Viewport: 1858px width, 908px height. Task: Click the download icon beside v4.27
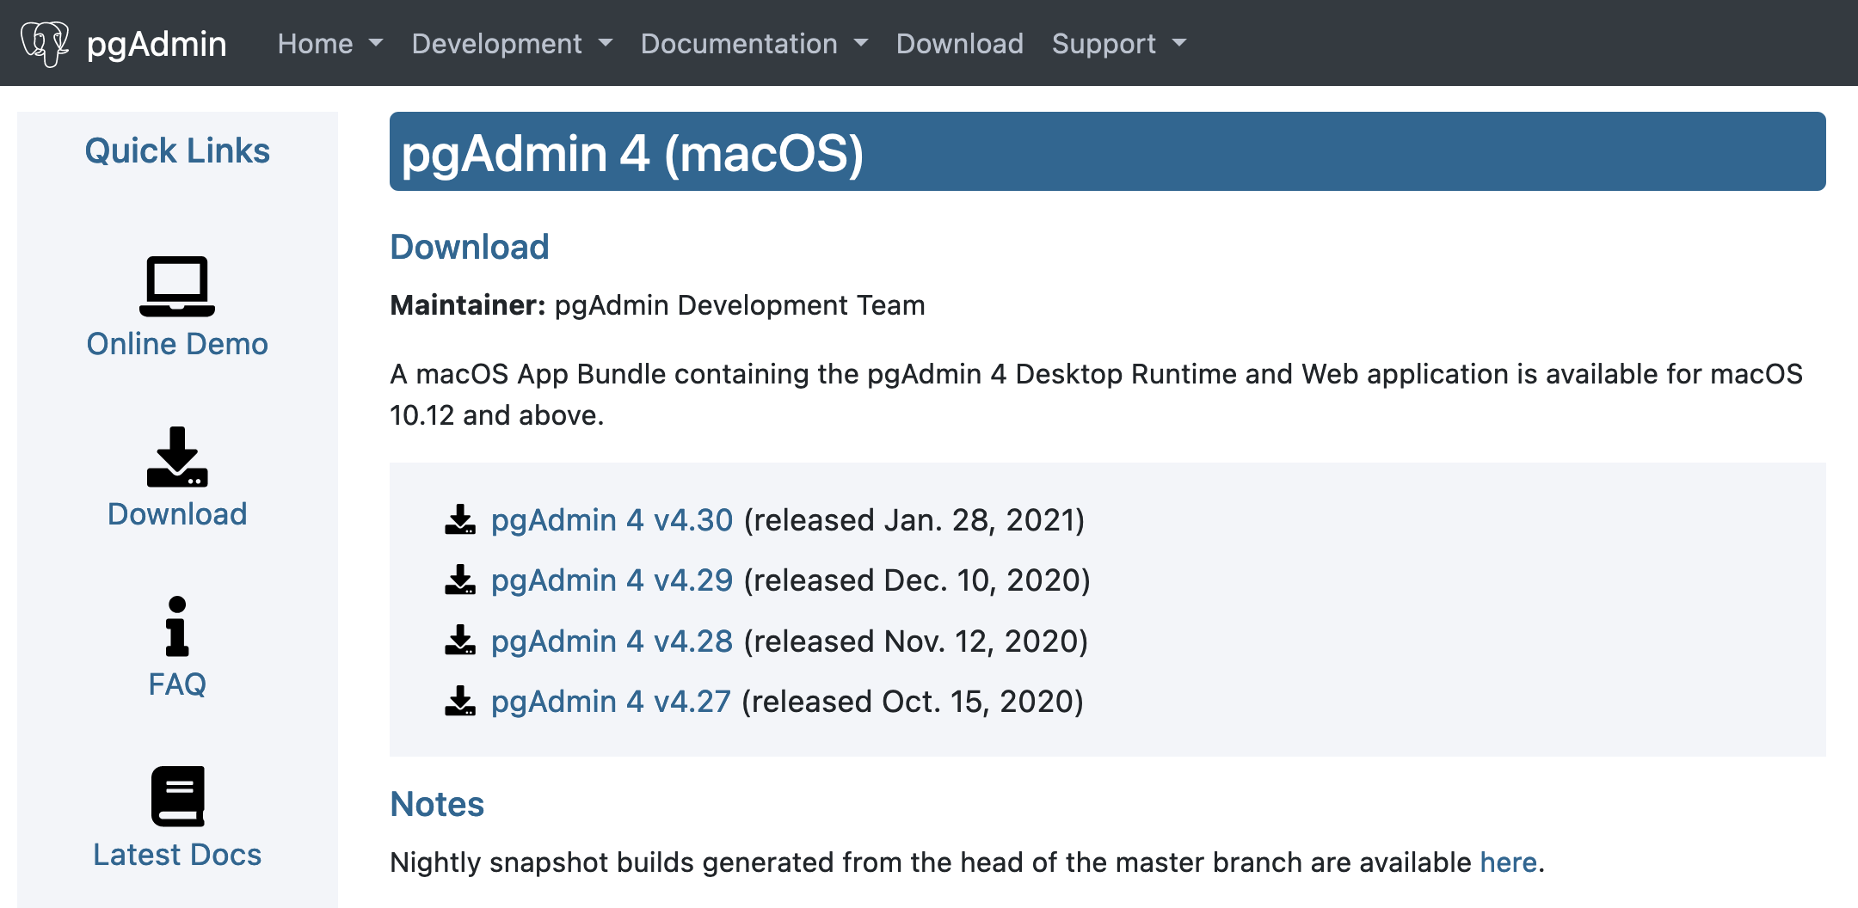pyautogui.click(x=460, y=701)
